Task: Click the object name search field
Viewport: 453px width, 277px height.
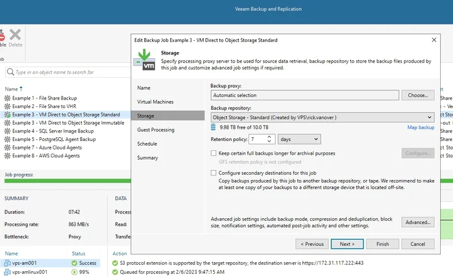Action: coord(68,72)
